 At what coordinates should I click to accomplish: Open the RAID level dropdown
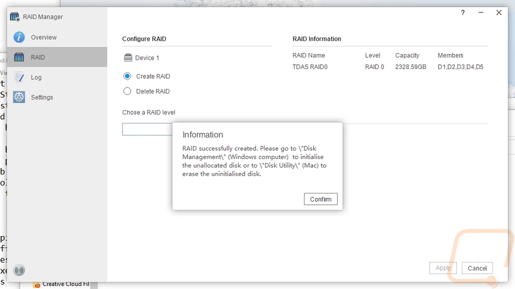pos(147,129)
